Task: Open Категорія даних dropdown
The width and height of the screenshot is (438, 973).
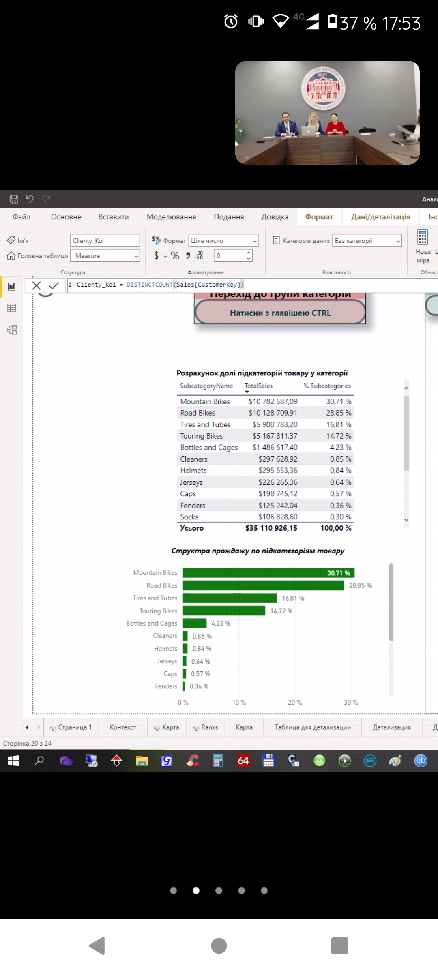Action: pyautogui.click(x=367, y=241)
